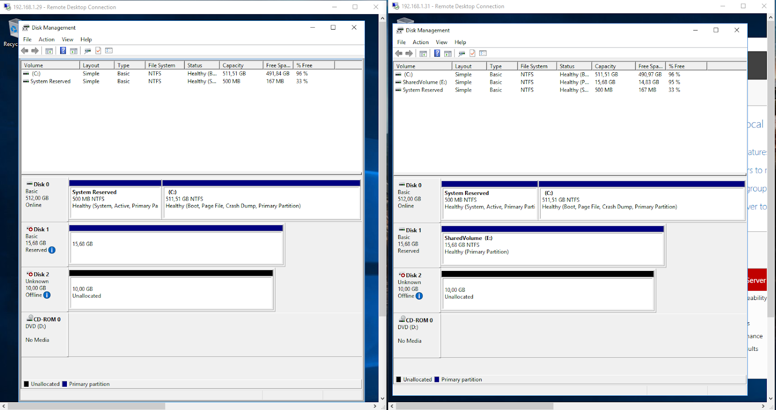Click Show/Hide Console Tree icon in right Disk Management toolbar
The image size is (776, 410).
coord(423,54)
